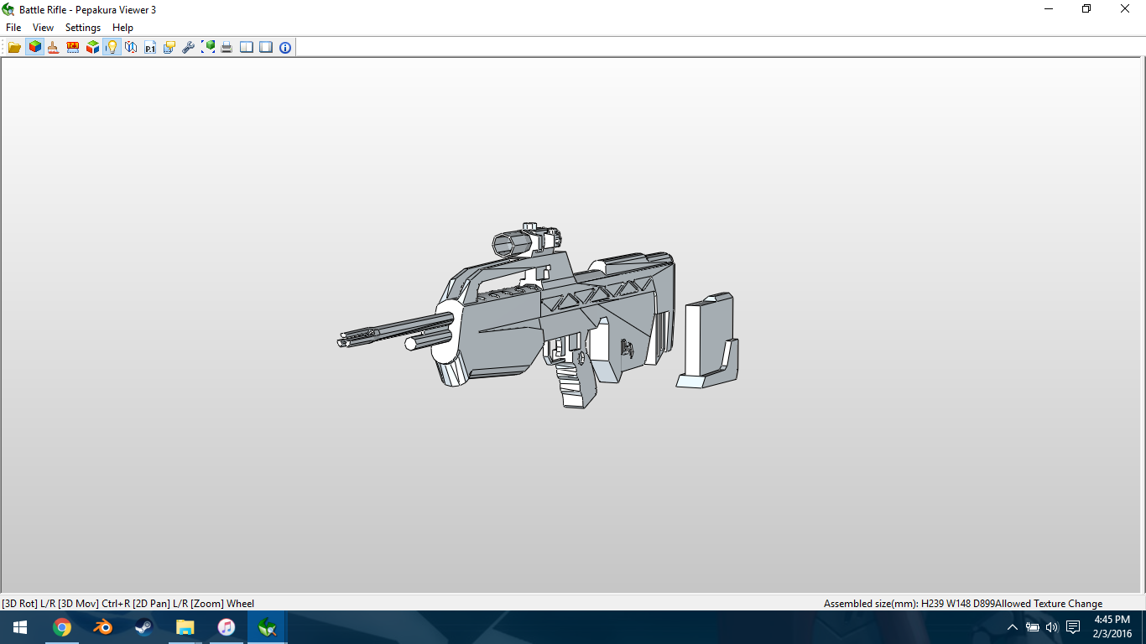The height and width of the screenshot is (644, 1146).
Task: Click the "Assembled size(mm): H239 W148 D899" text
Action: (x=909, y=604)
